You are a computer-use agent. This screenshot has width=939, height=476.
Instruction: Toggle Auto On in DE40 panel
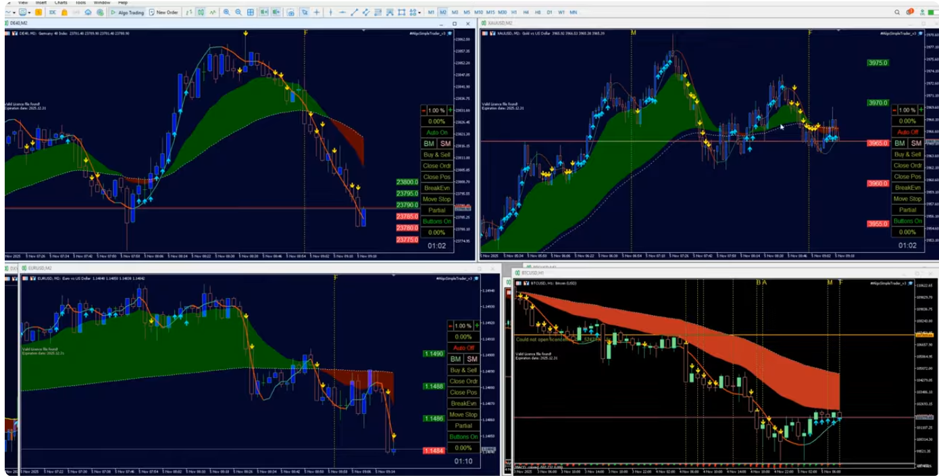coord(436,133)
